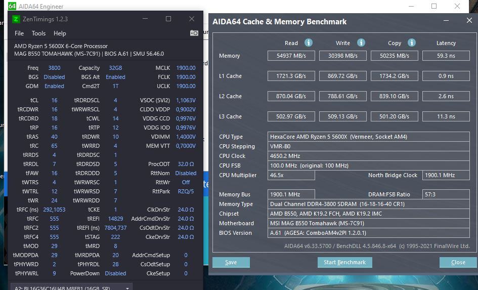The image size is (478, 290).
Task: Select L1 Cache Write 869.72 GB/s
Action: pyautogui.click(x=342, y=76)
